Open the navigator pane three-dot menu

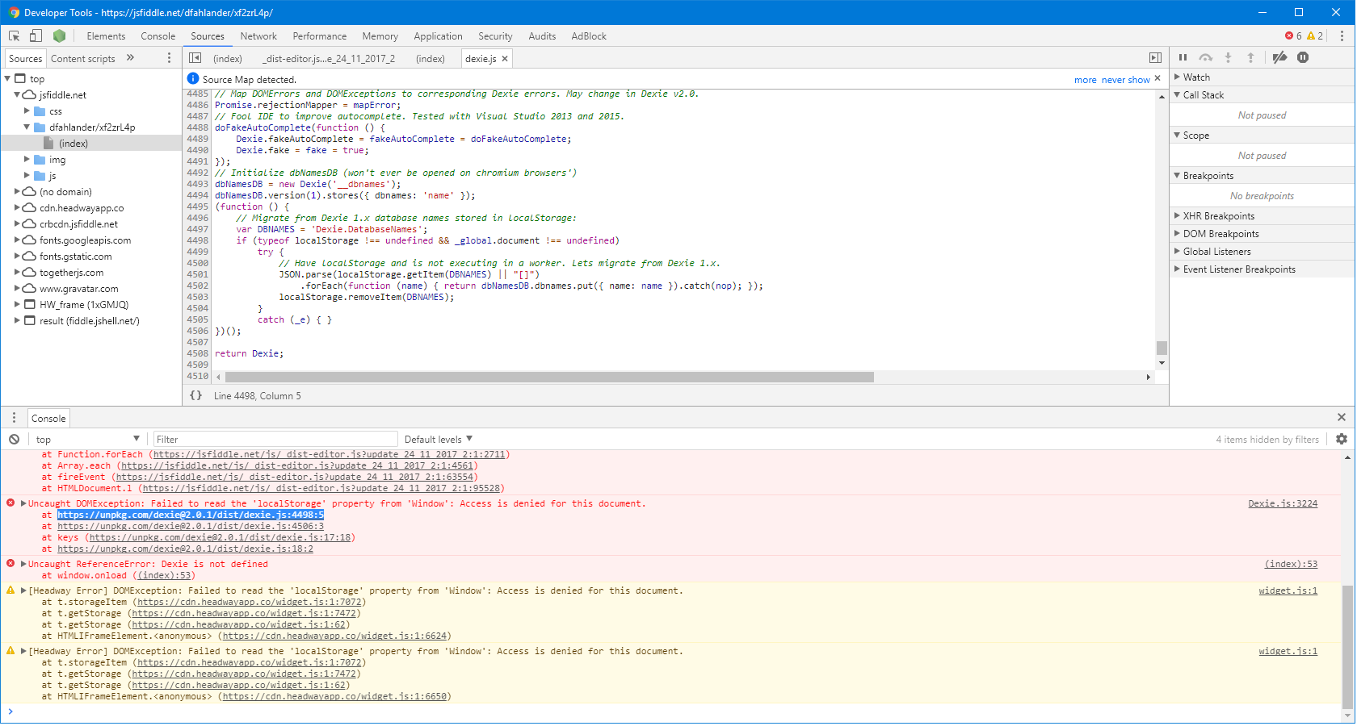169,58
